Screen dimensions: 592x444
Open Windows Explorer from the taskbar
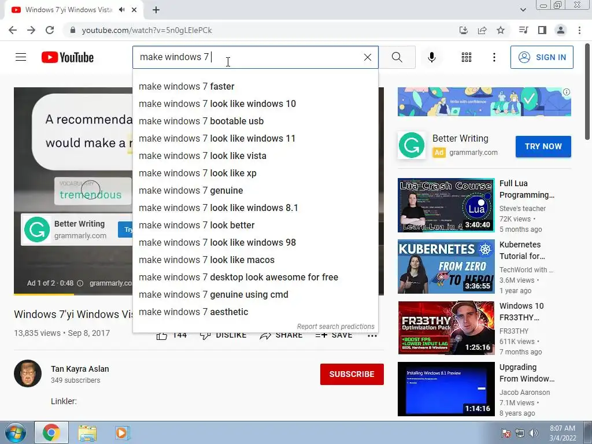(87, 432)
